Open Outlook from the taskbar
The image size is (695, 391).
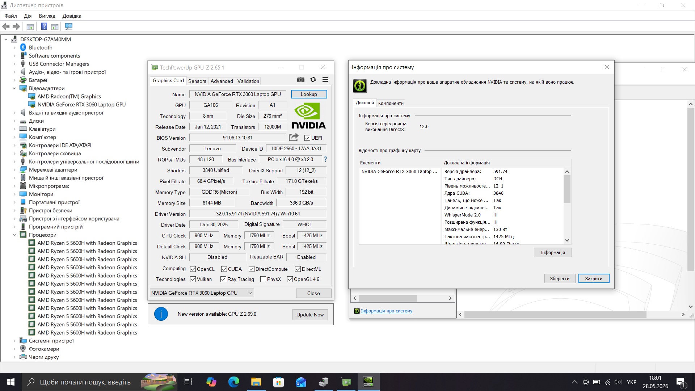(301, 382)
